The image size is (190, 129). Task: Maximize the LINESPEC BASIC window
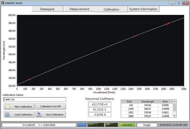pyautogui.click(x=179, y=3)
